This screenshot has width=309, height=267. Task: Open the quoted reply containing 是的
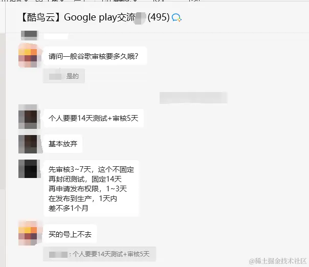click(64, 76)
